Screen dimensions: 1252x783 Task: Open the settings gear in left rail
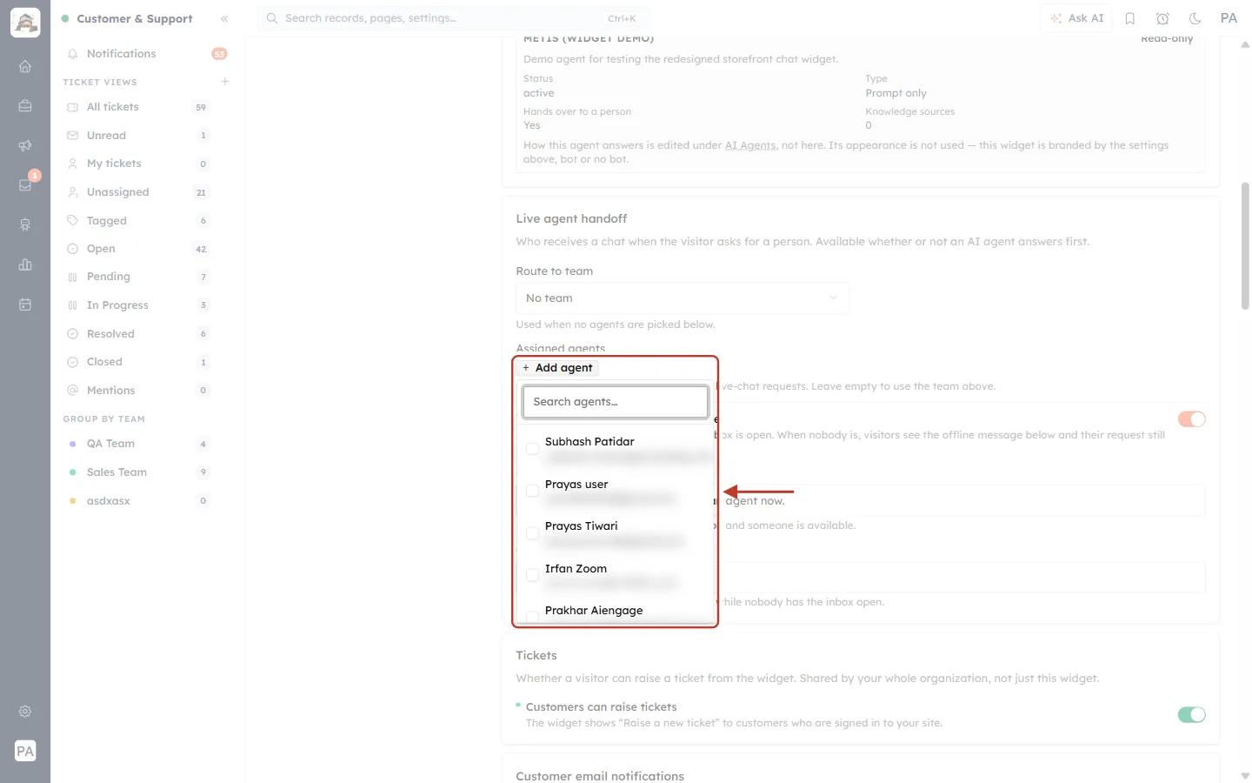coord(25,712)
